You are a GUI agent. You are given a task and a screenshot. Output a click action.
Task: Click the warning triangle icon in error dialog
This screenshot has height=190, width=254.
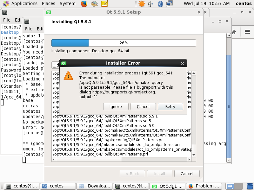point(68,76)
